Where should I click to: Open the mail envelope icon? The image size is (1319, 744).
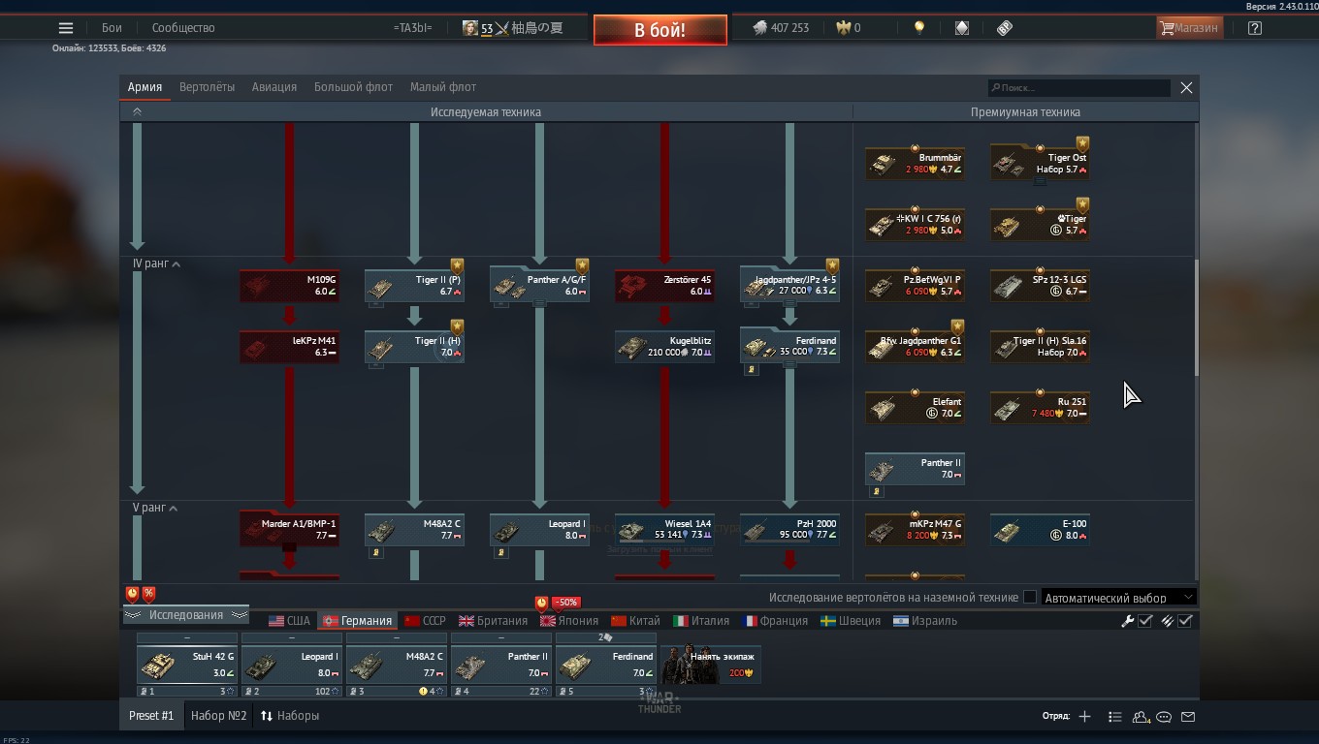click(1188, 717)
